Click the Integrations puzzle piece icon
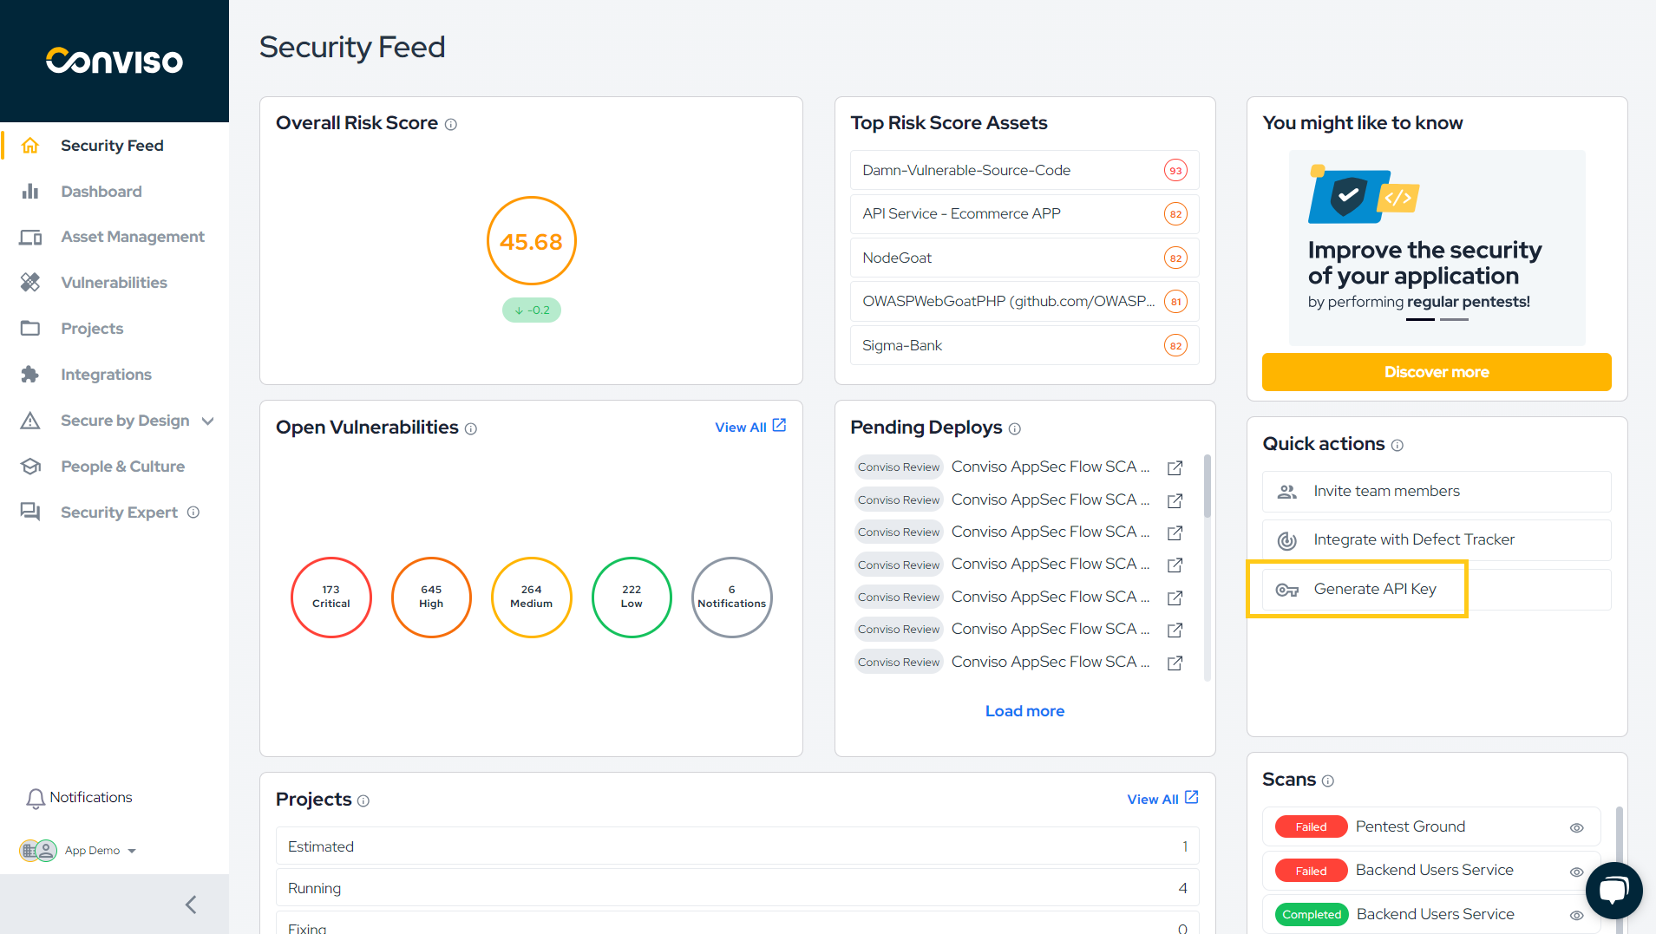Viewport: 1656px width, 934px height. pos(30,375)
